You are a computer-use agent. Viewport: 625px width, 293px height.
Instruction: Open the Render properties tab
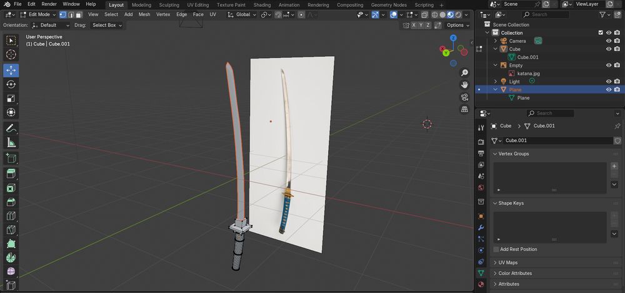point(481,142)
